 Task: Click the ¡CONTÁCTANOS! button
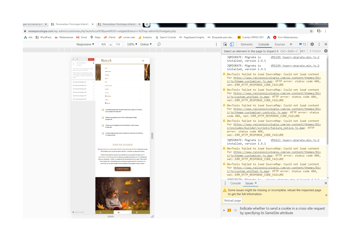click(x=122, y=169)
